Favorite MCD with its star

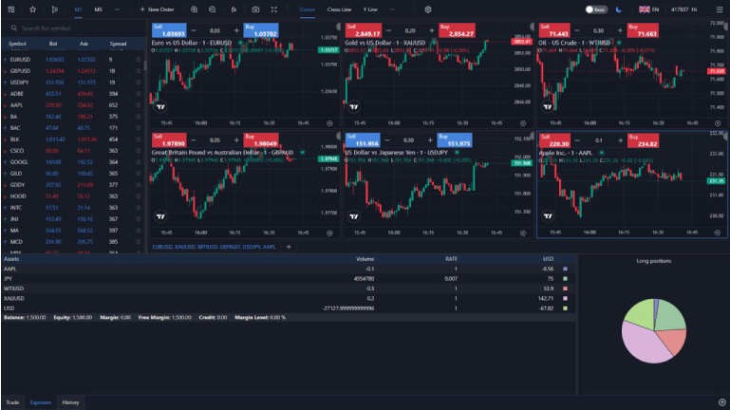[139, 241]
